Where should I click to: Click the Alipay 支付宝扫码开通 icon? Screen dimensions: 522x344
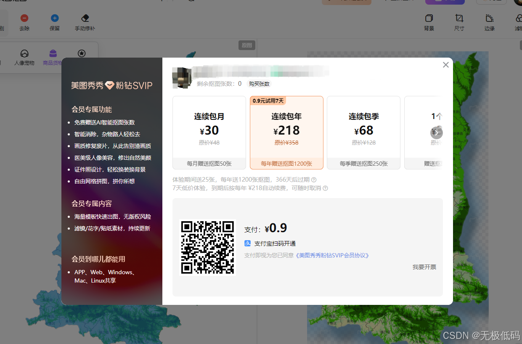pos(248,243)
